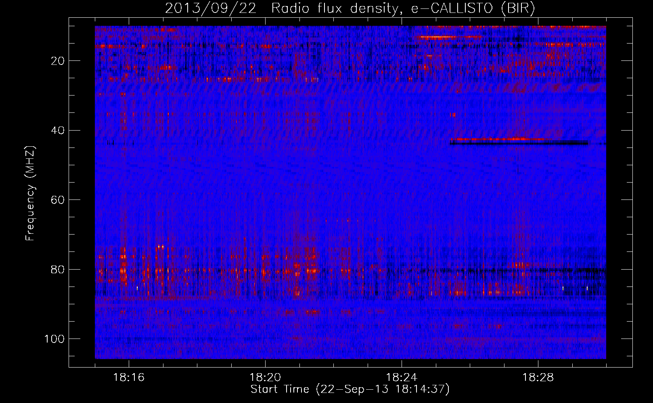Click the black horizontal band near 43 MHz
653x403 pixels.
519,143
